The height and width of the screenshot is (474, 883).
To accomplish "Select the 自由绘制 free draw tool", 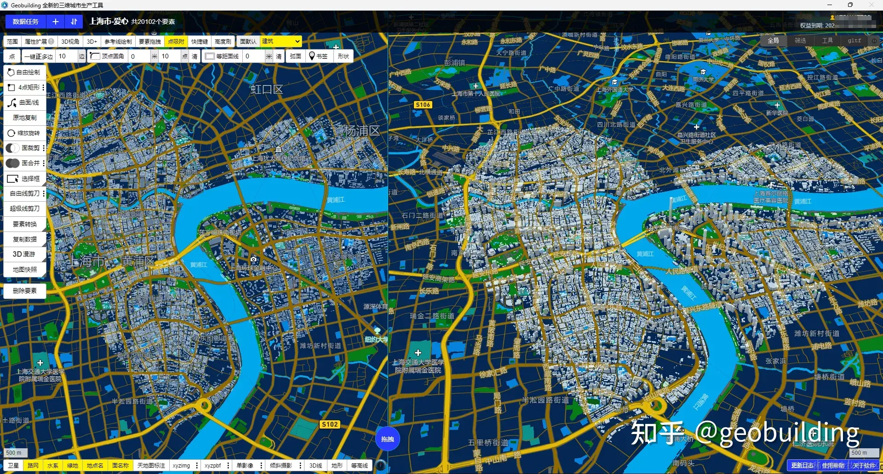I will point(24,72).
